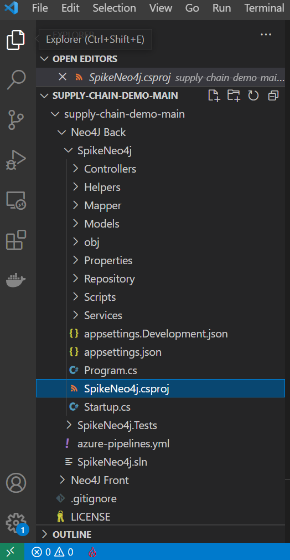Open Extensions view
Viewport: 290px width, 560px height.
(x=17, y=240)
